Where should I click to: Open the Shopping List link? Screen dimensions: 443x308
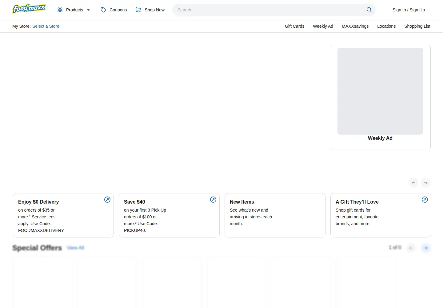(417, 26)
